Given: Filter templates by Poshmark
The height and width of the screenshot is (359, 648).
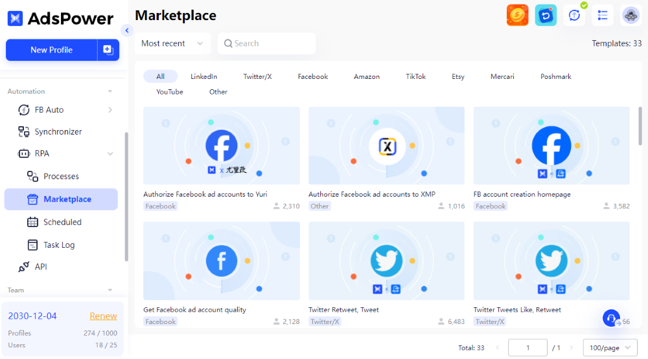Looking at the screenshot, I should pyautogui.click(x=556, y=76).
